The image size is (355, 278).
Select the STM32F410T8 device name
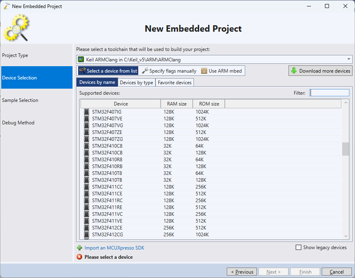point(107,173)
